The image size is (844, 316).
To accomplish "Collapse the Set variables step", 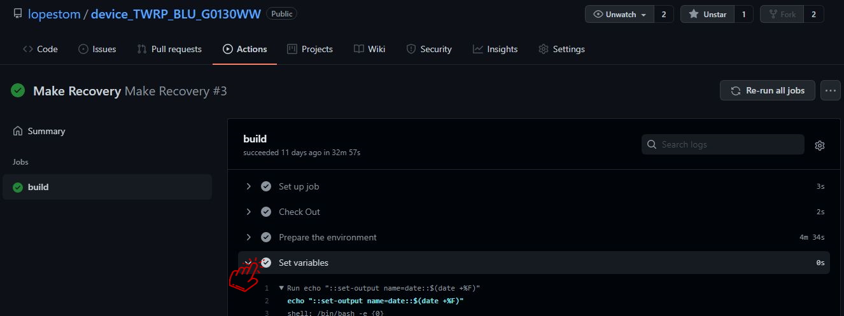I will click(249, 262).
